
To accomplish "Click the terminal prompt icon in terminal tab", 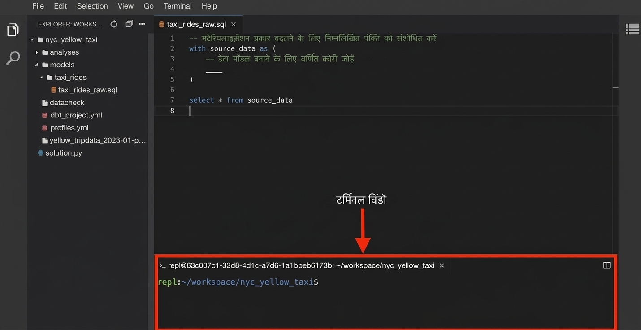I will (x=162, y=265).
